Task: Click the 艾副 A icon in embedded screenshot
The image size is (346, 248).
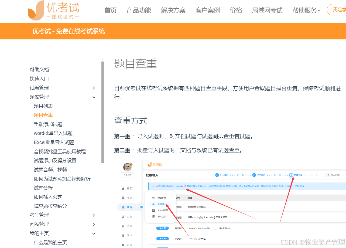Action: point(123,226)
